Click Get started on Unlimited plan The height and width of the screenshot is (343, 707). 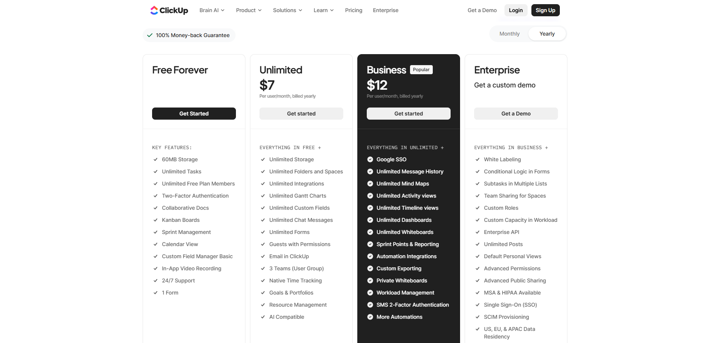[301, 114]
